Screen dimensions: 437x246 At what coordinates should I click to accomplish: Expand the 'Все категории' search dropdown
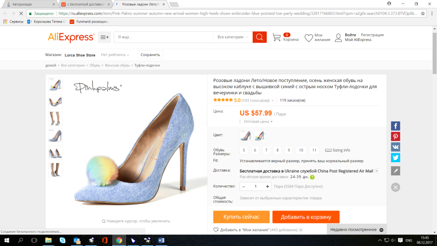point(233,37)
